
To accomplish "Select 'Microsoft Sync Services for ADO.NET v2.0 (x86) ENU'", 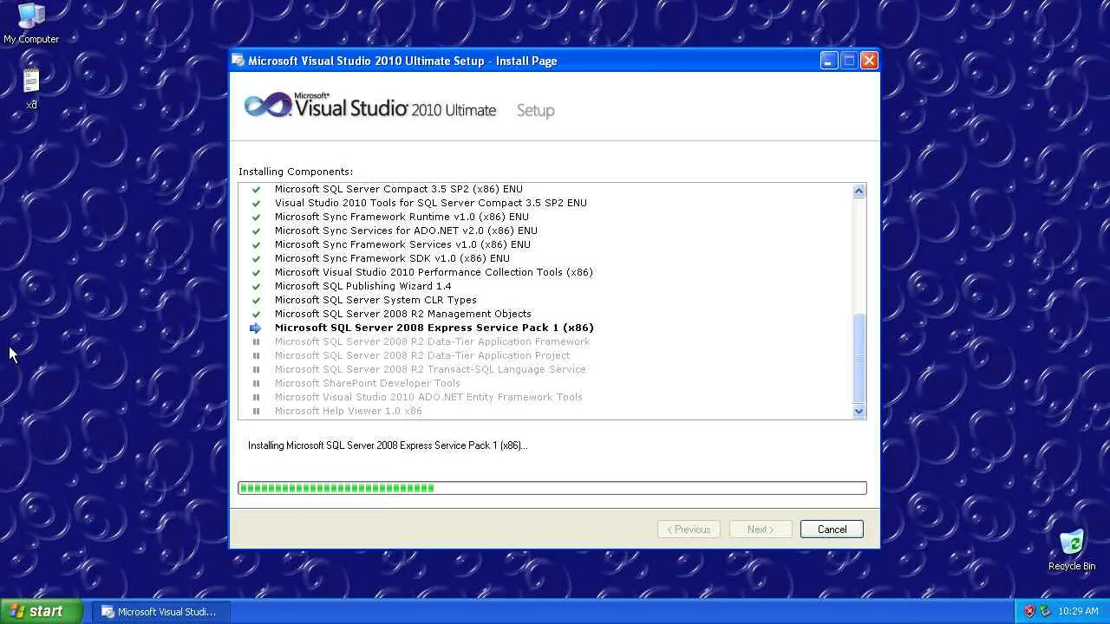I will (406, 231).
